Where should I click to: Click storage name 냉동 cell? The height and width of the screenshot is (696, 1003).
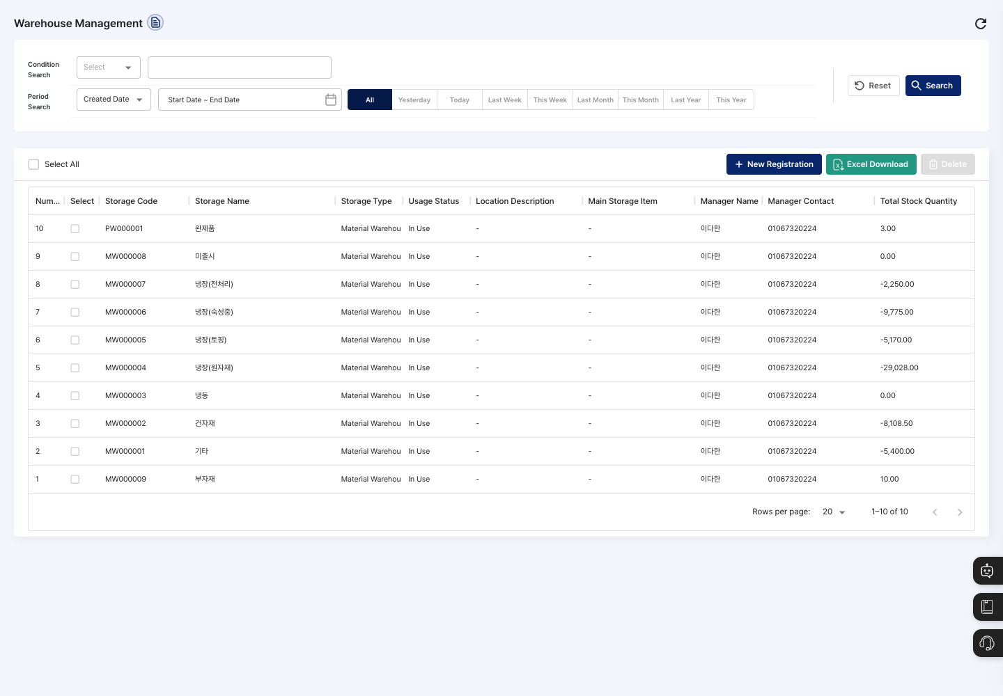(x=201, y=396)
